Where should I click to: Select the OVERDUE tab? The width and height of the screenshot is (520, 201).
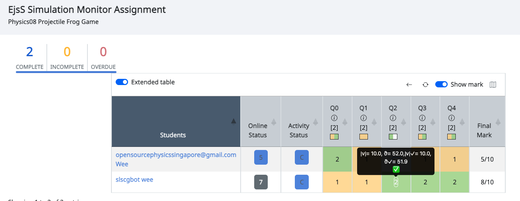coord(103,58)
